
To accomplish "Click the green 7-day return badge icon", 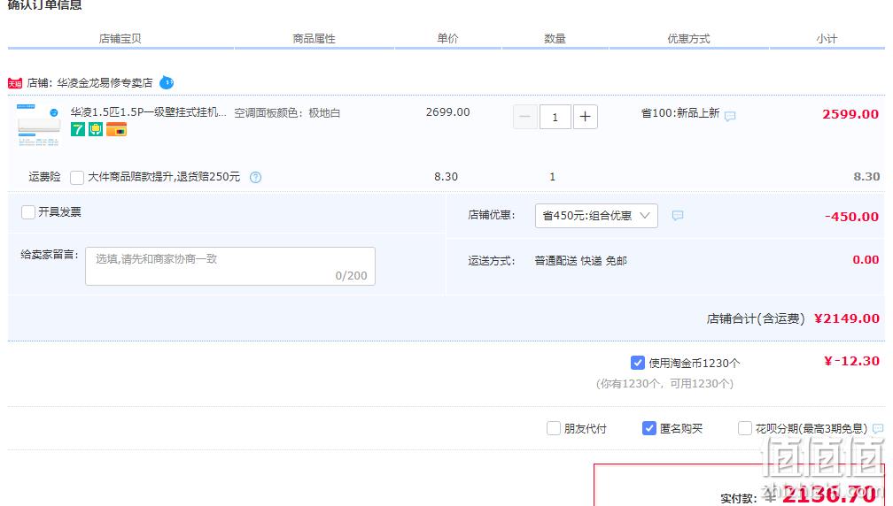I will (x=77, y=129).
